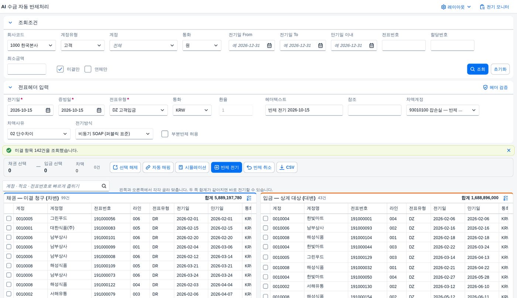Image resolution: width=517 pixels, height=298 pixels.
Task: Click the calendar icon for 전기일 To
Action: point(321,45)
